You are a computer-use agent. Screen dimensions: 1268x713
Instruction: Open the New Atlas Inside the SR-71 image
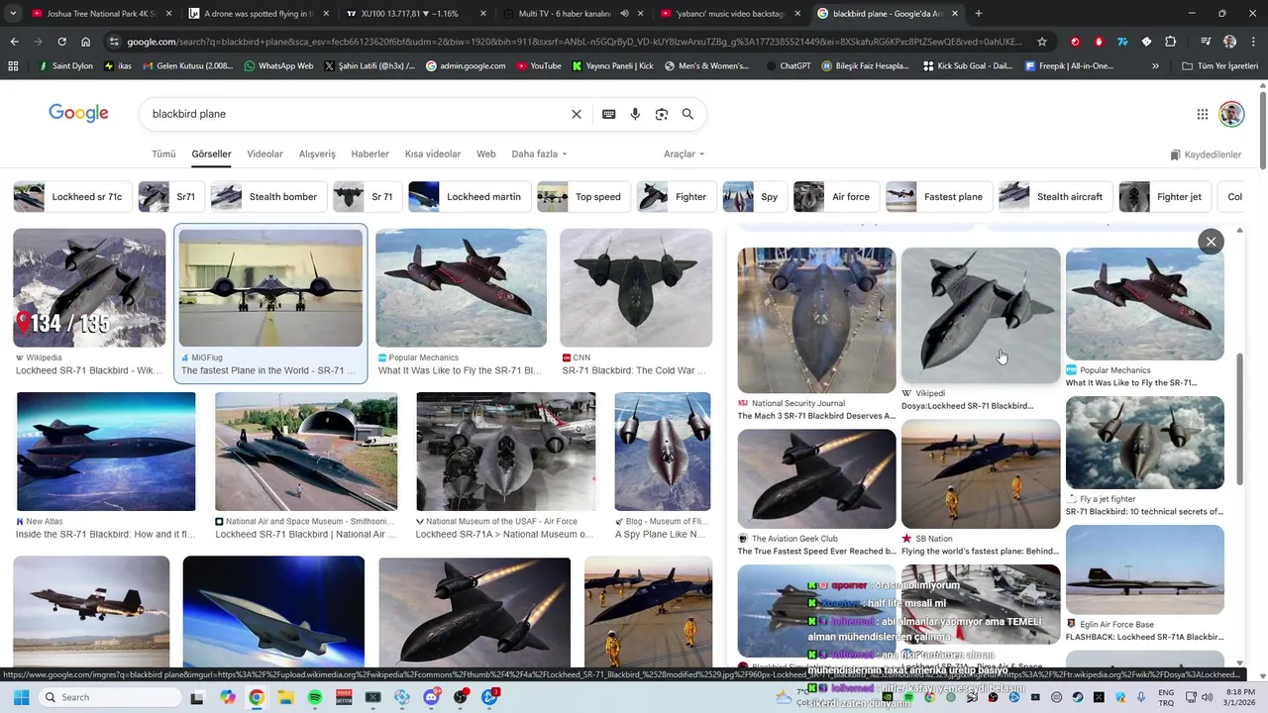click(x=106, y=452)
